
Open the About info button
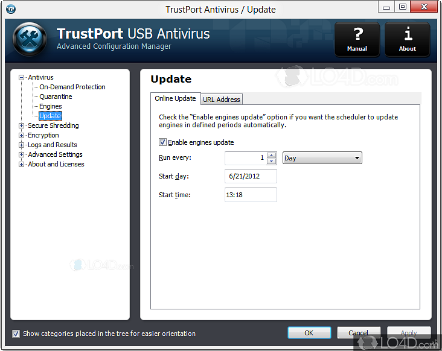click(408, 39)
